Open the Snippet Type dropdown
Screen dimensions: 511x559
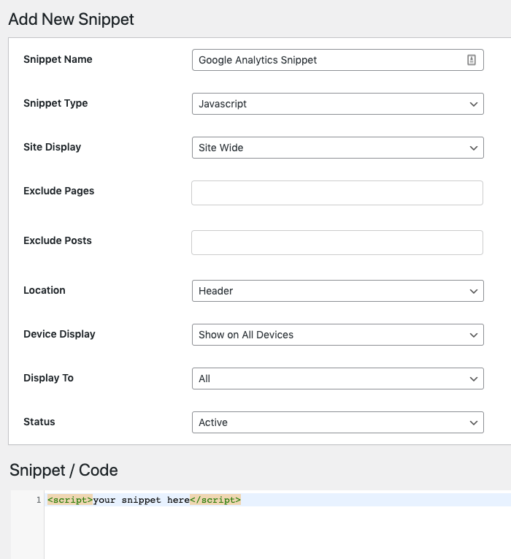pos(337,104)
